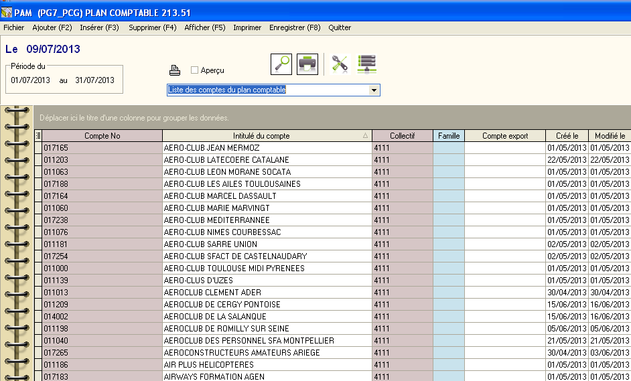Open the Imprimer menu
The height and width of the screenshot is (381, 631).
(247, 27)
